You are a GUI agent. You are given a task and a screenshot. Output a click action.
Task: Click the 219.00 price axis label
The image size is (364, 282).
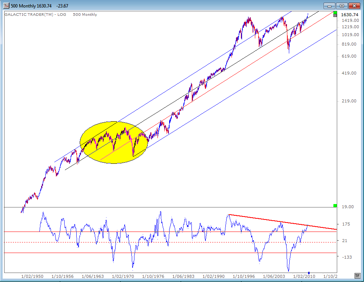pyautogui.click(x=349, y=101)
